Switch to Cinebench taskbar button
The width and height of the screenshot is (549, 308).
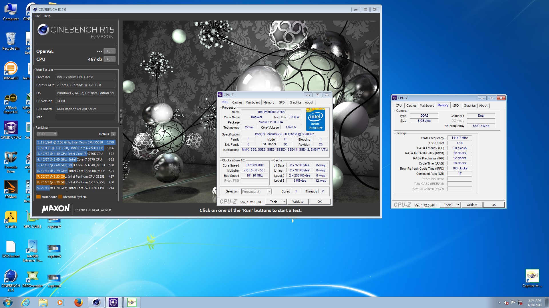96,302
